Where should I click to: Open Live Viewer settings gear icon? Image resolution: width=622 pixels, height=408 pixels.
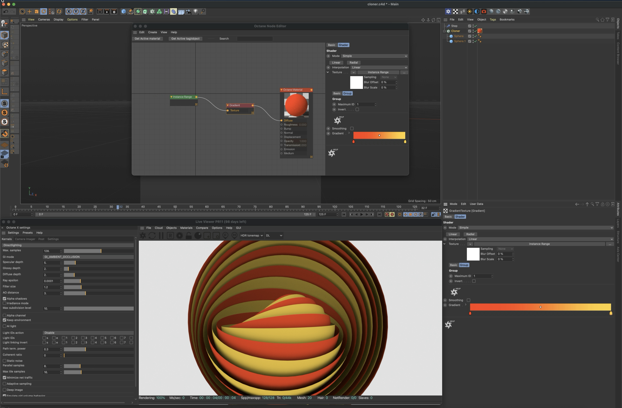click(179, 236)
